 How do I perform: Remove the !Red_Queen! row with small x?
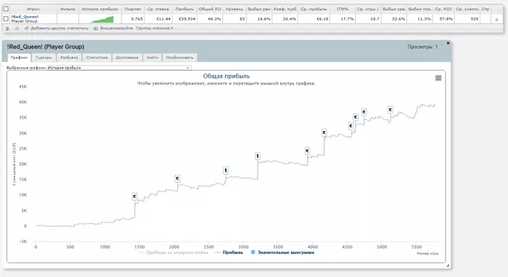496,19
